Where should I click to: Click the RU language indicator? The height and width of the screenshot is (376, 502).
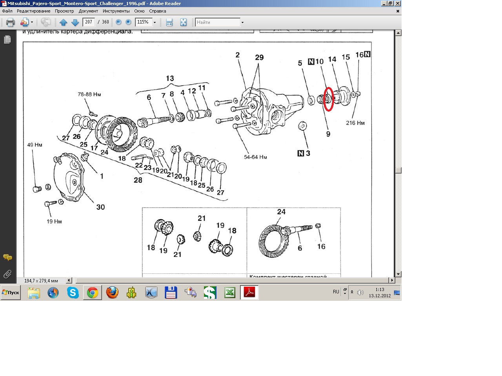point(336,292)
